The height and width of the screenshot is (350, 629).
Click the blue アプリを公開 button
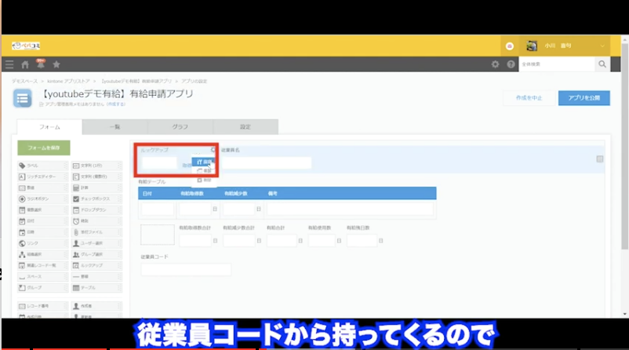coord(584,98)
